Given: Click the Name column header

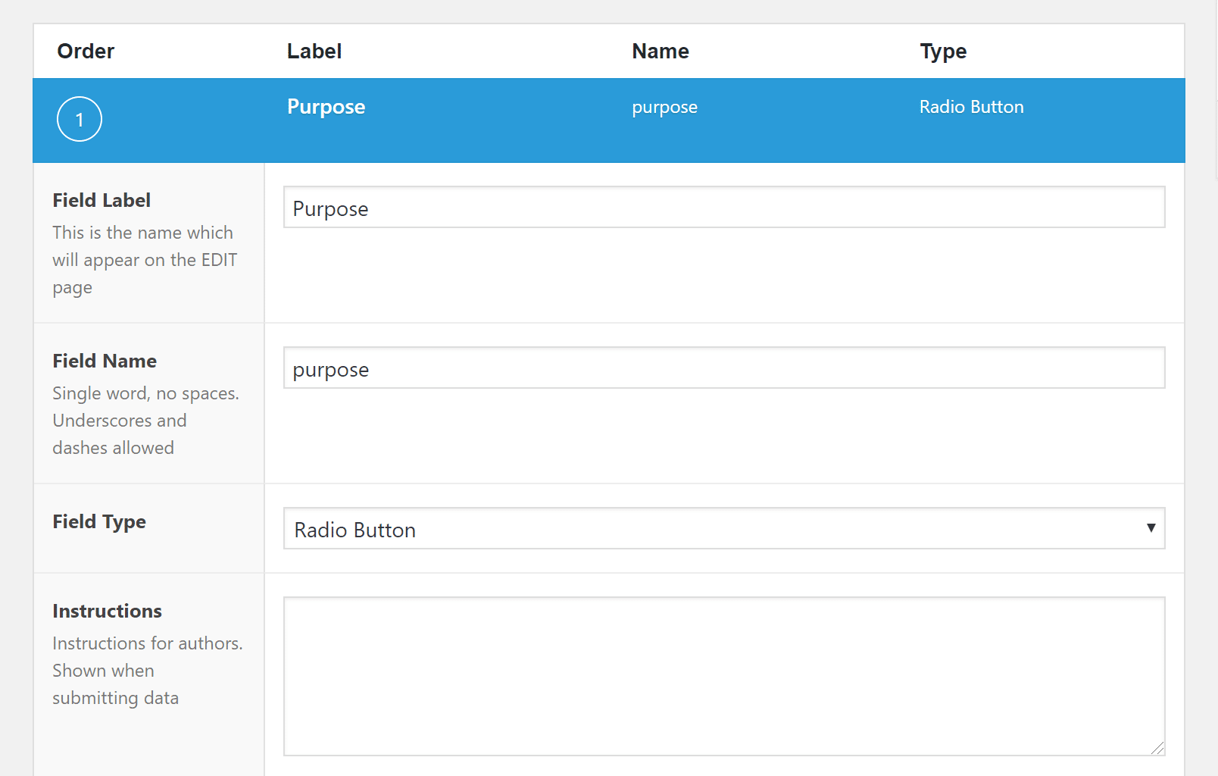Looking at the screenshot, I should pos(660,51).
